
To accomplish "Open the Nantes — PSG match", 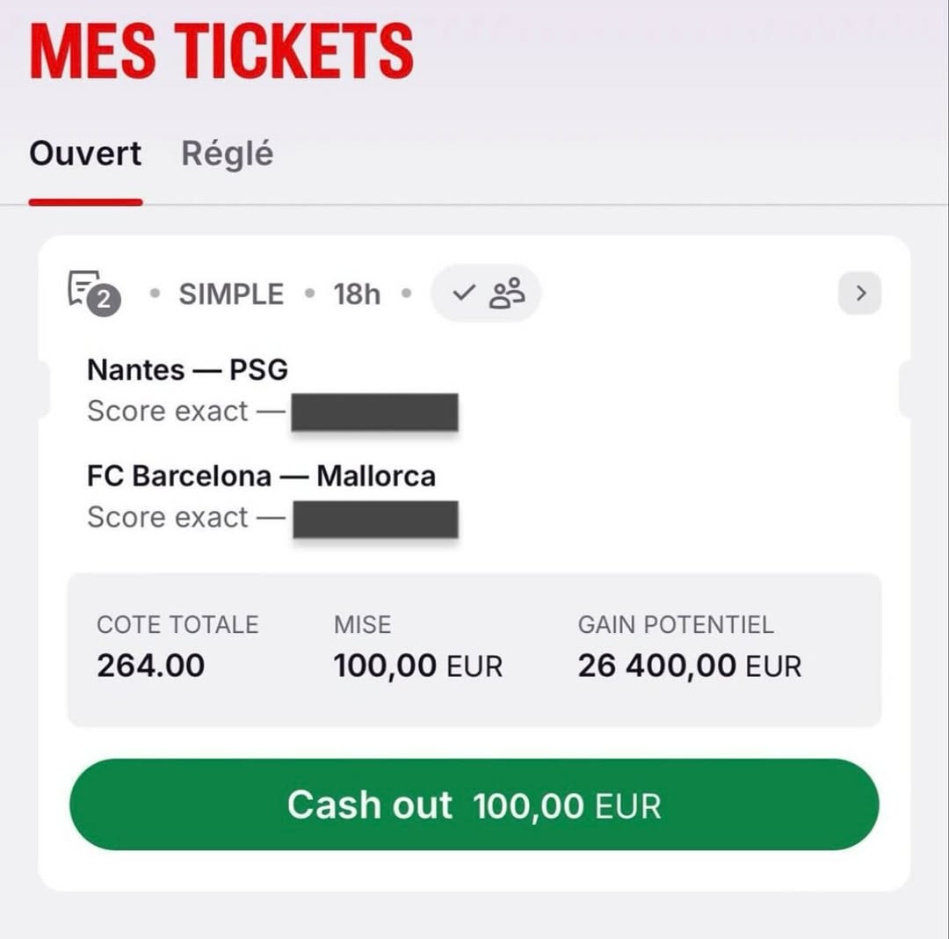I will point(188,369).
